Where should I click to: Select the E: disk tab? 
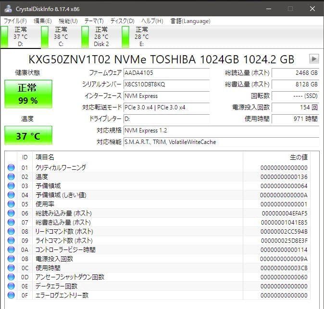(141, 37)
